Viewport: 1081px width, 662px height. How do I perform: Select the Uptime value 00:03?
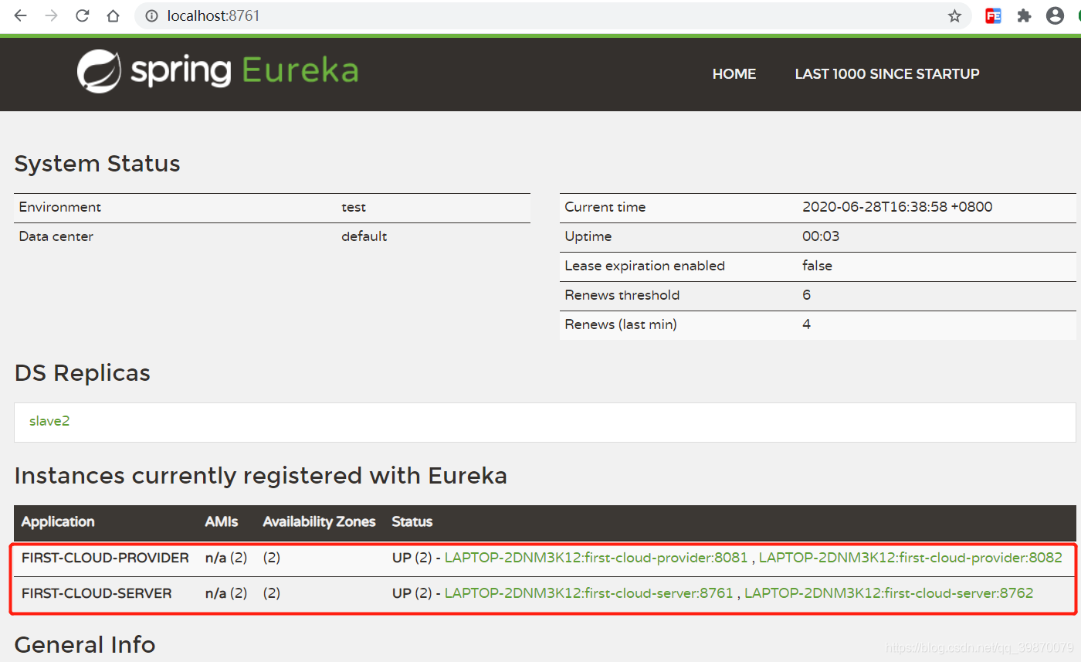point(821,236)
